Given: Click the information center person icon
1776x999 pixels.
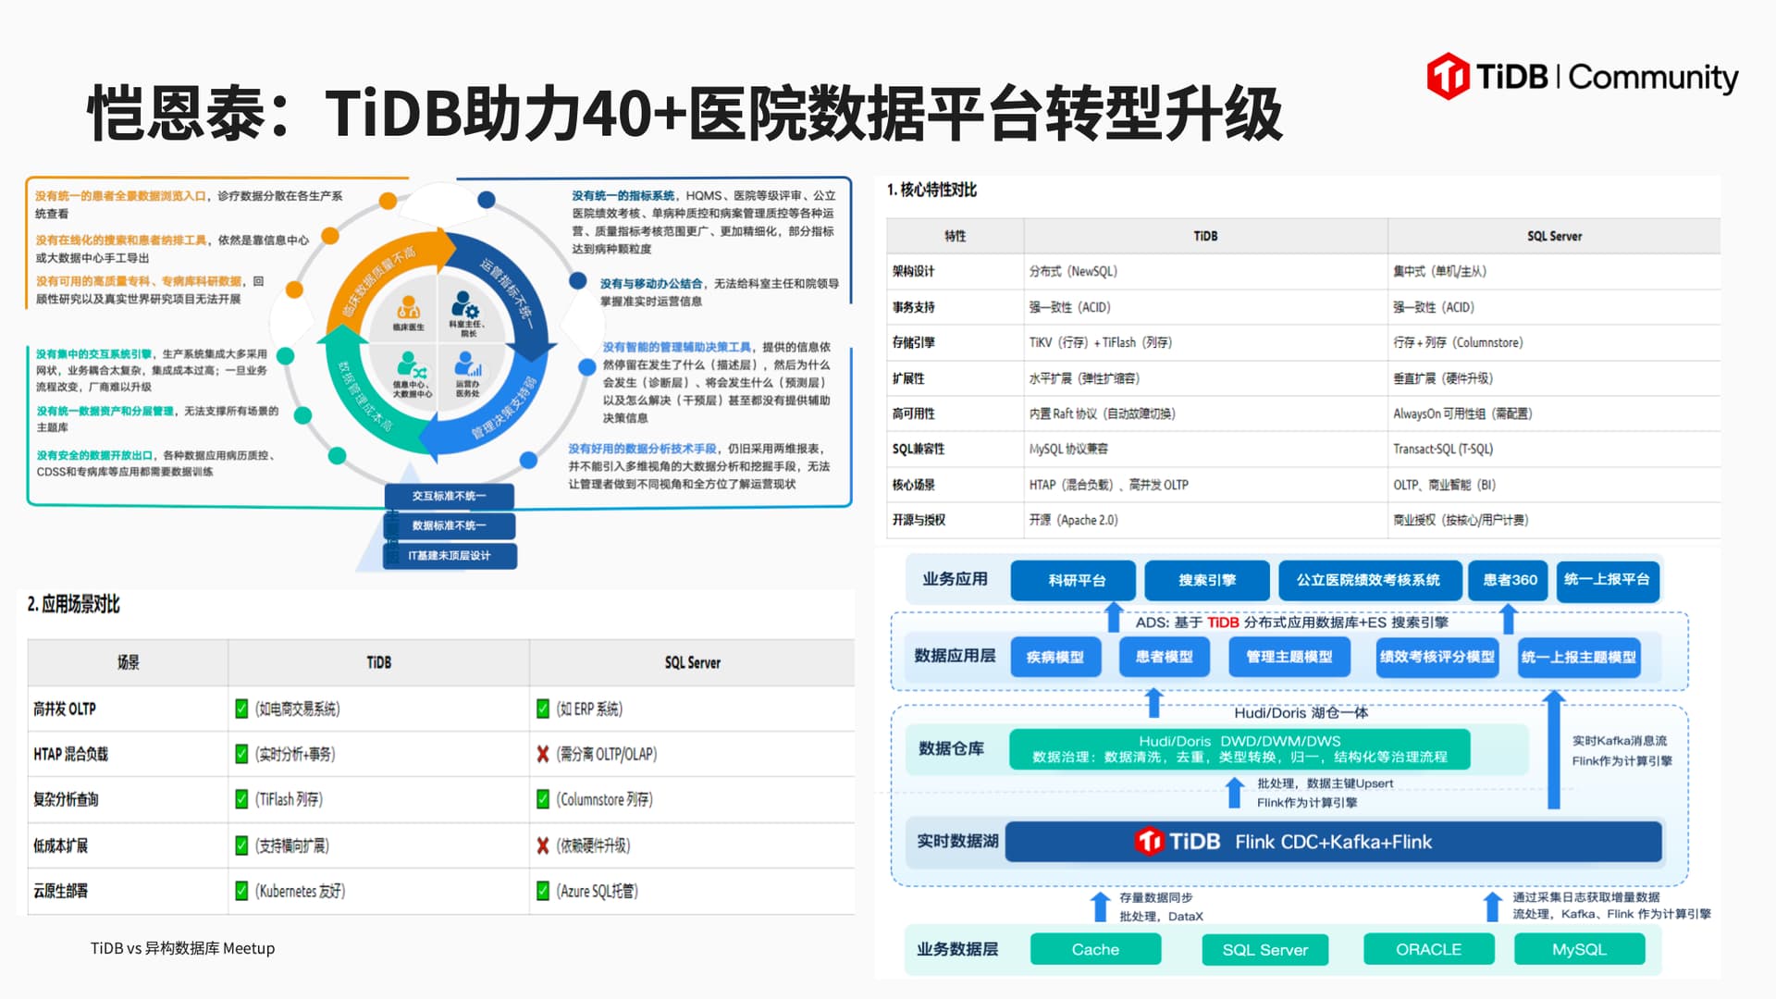Looking at the screenshot, I should (x=410, y=364).
